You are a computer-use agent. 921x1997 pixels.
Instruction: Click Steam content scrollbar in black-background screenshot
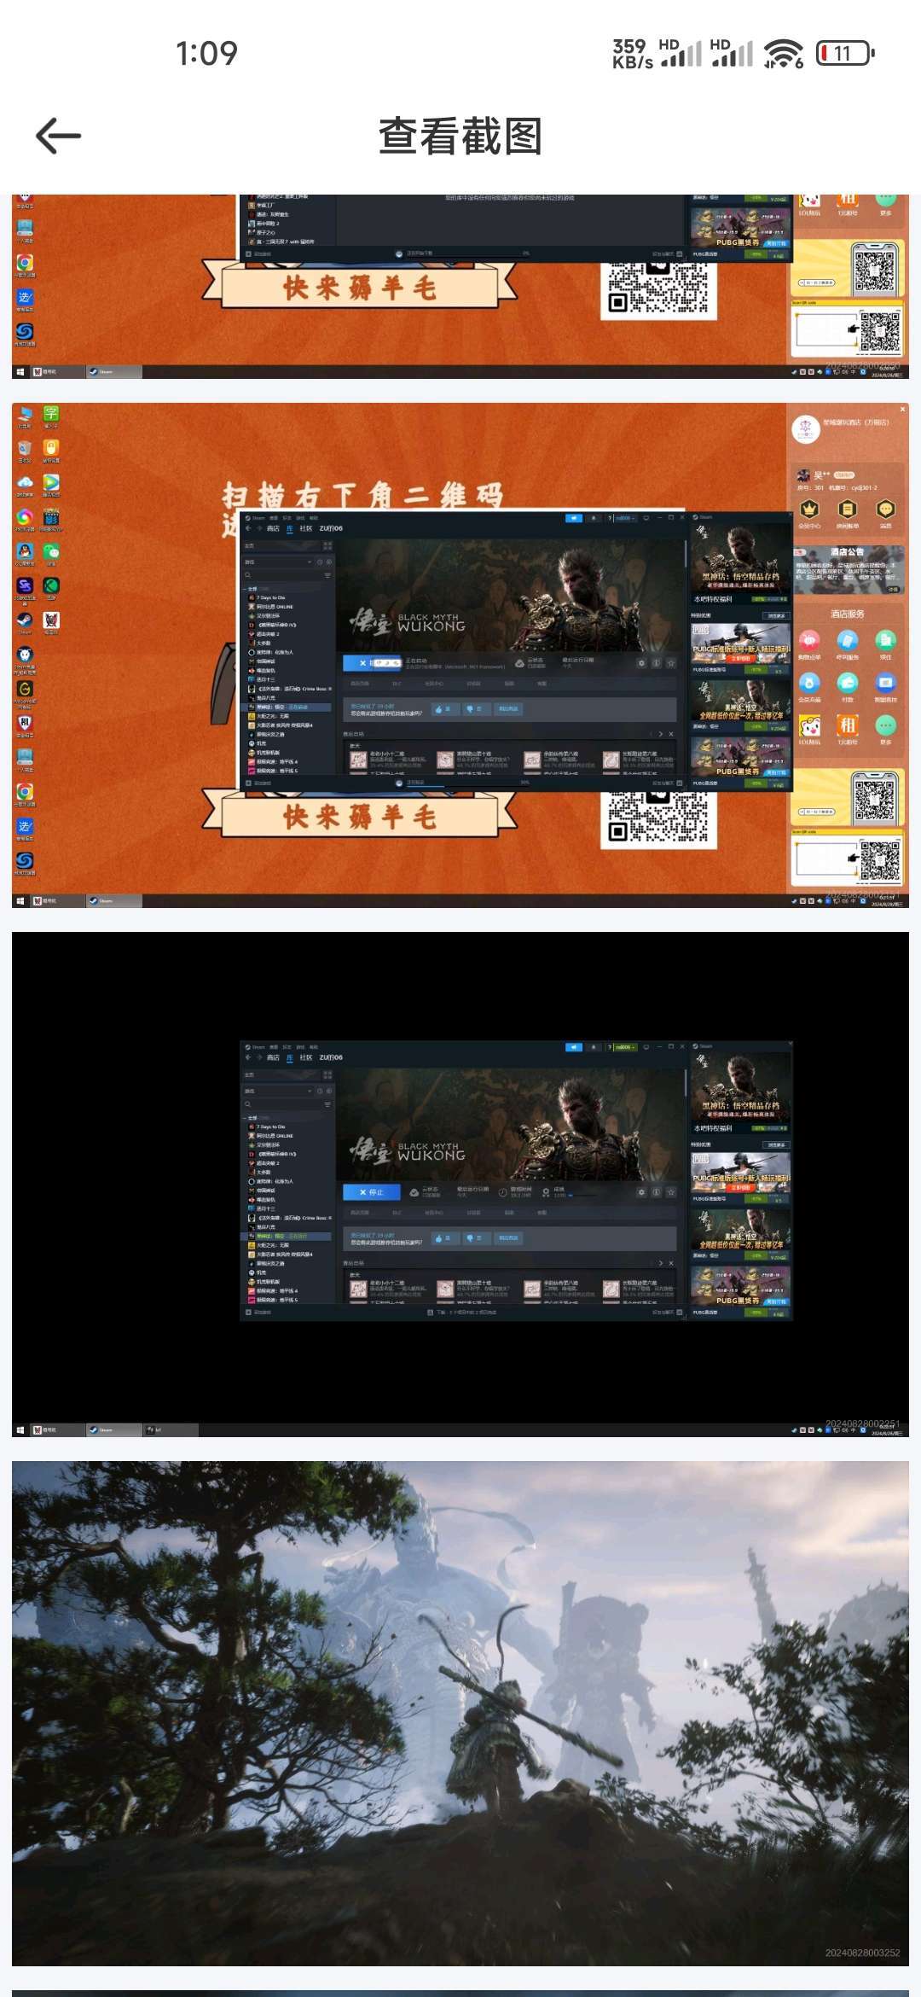point(684,1085)
